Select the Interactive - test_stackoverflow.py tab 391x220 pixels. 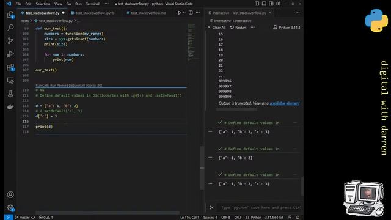point(239,13)
